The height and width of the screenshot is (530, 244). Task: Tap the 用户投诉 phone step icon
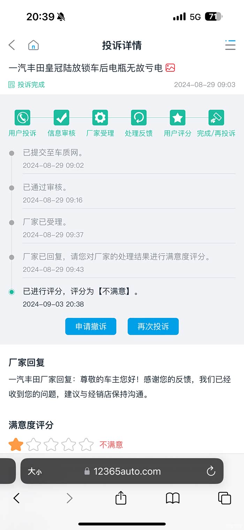tap(22, 118)
